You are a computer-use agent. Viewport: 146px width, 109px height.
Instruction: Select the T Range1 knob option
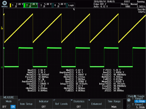129,100
